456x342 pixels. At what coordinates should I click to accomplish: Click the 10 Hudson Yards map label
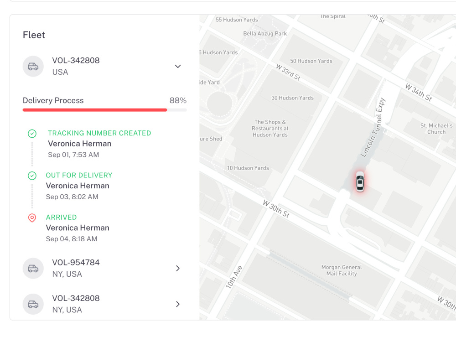248,168
